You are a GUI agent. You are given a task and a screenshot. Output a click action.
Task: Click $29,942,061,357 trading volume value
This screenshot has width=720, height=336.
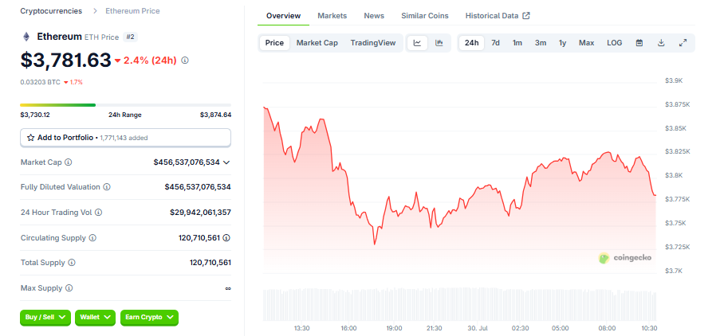click(200, 213)
